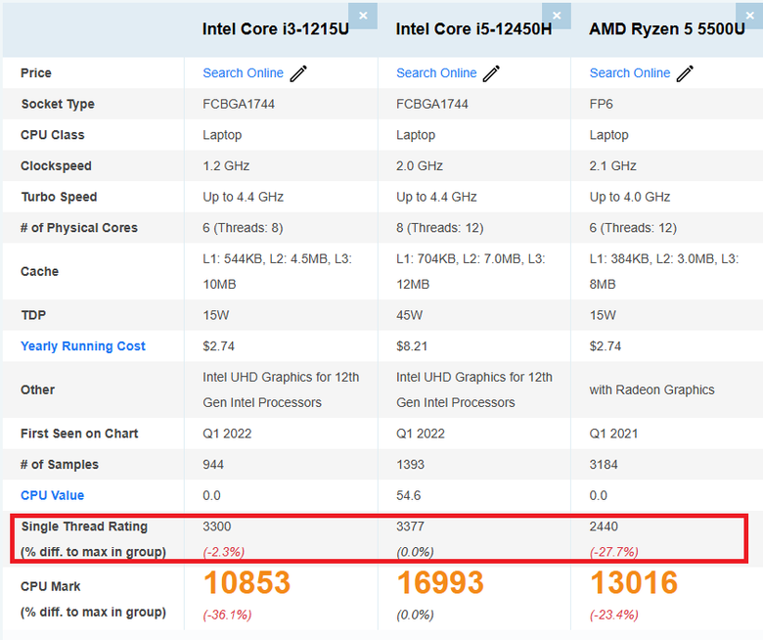763x640 pixels.
Task: Click the 6 (Threads: 8) cores value
Action: pos(243,228)
